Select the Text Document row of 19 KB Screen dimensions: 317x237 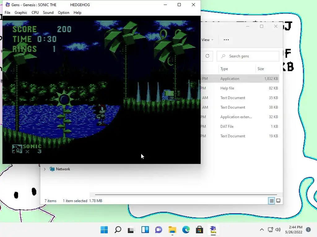pyautogui.click(x=240, y=136)
